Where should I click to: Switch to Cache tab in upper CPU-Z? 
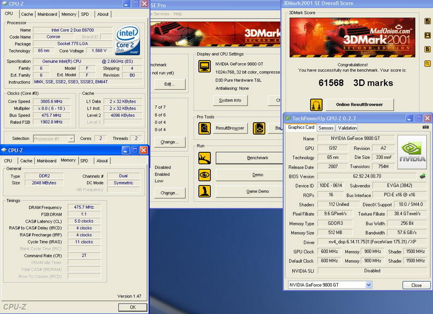pos(27,14)
